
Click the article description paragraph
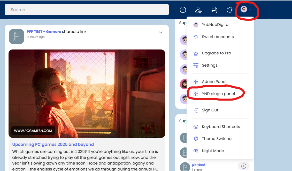pyautogui.click(x=85, y=160)
